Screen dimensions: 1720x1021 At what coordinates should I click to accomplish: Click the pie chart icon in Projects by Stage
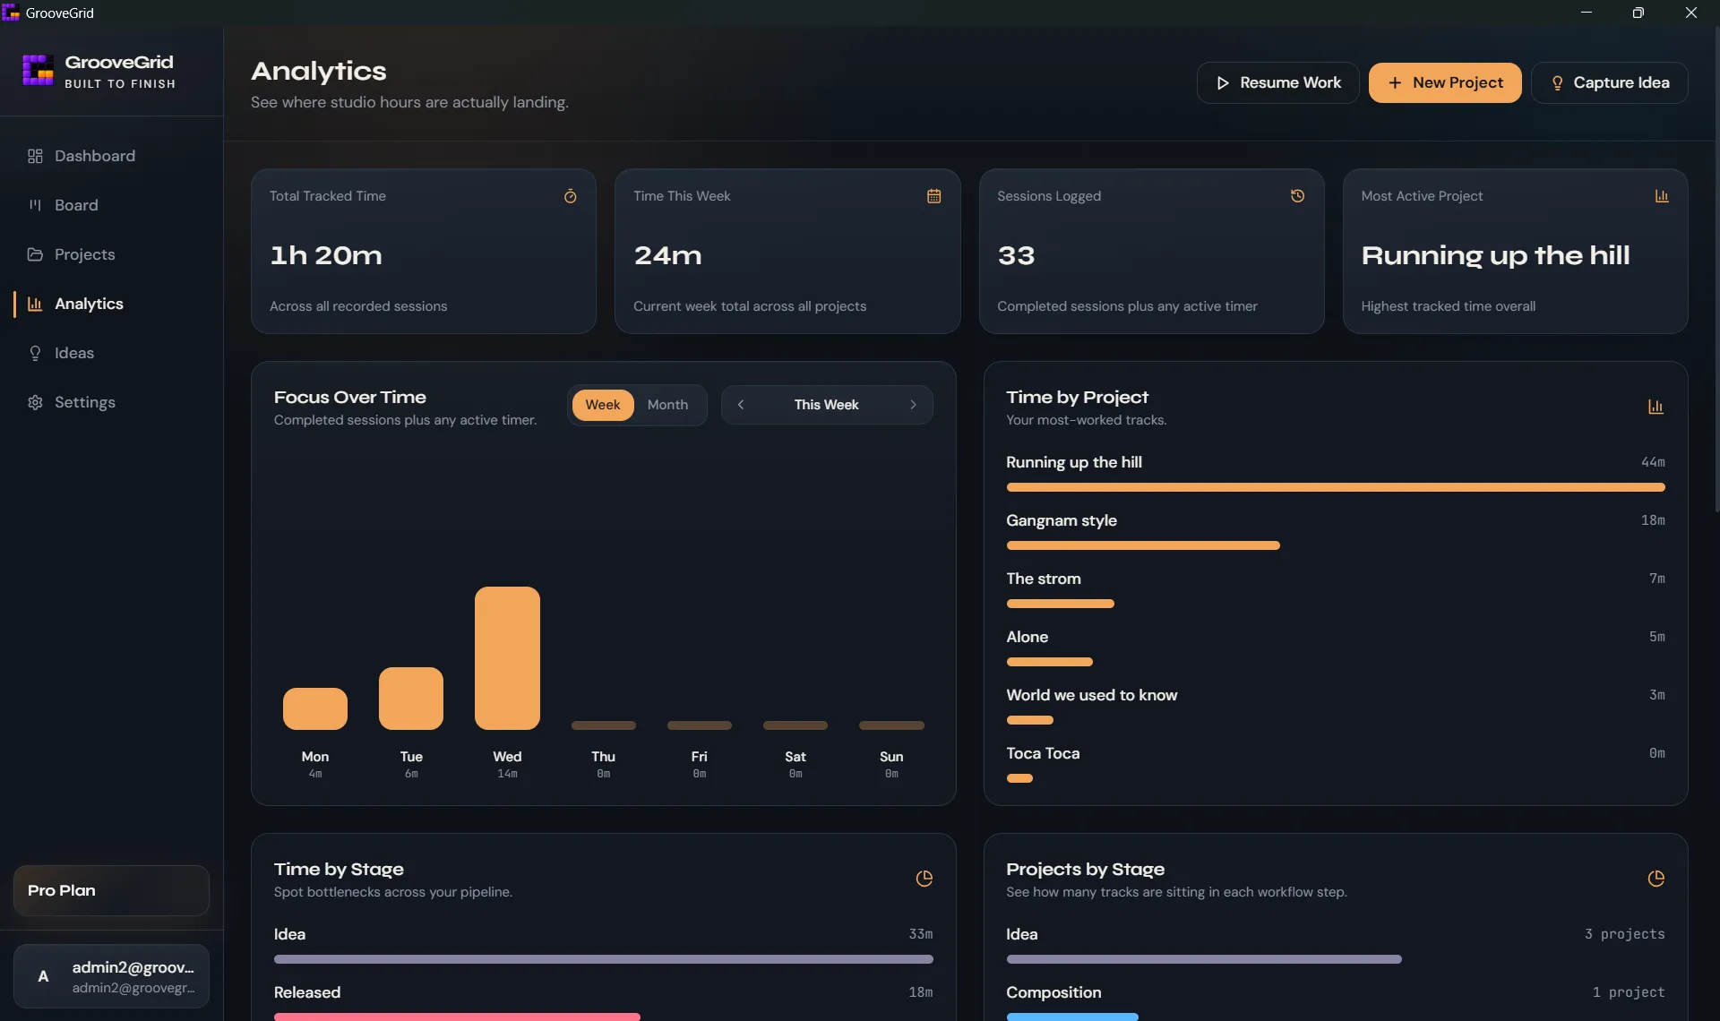pos(1655,879)
